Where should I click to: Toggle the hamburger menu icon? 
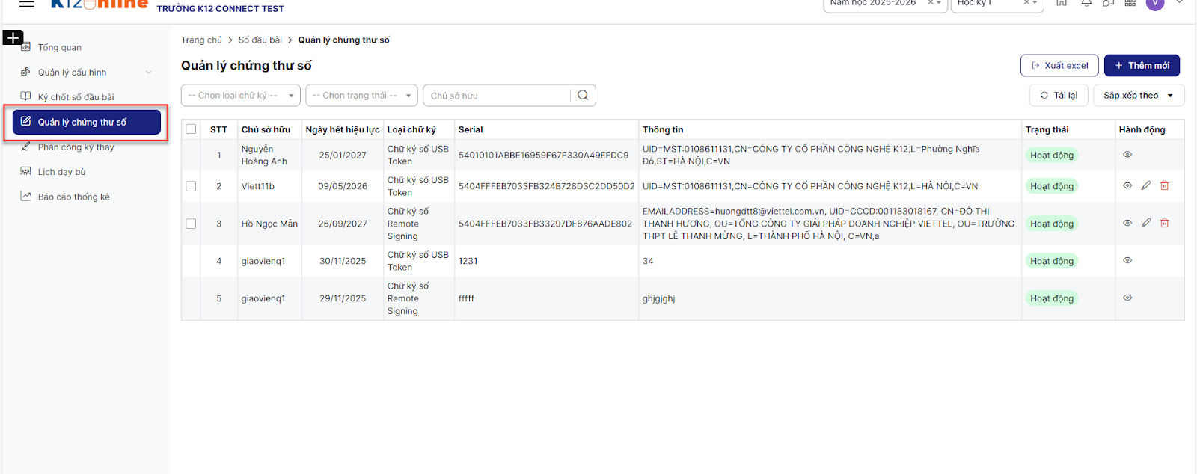pos(27,4)
